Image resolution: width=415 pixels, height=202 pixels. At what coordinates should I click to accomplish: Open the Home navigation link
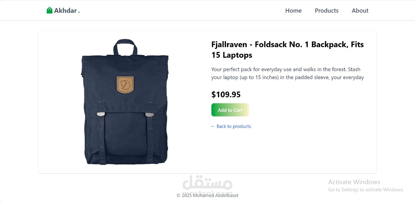coord(293,11)
